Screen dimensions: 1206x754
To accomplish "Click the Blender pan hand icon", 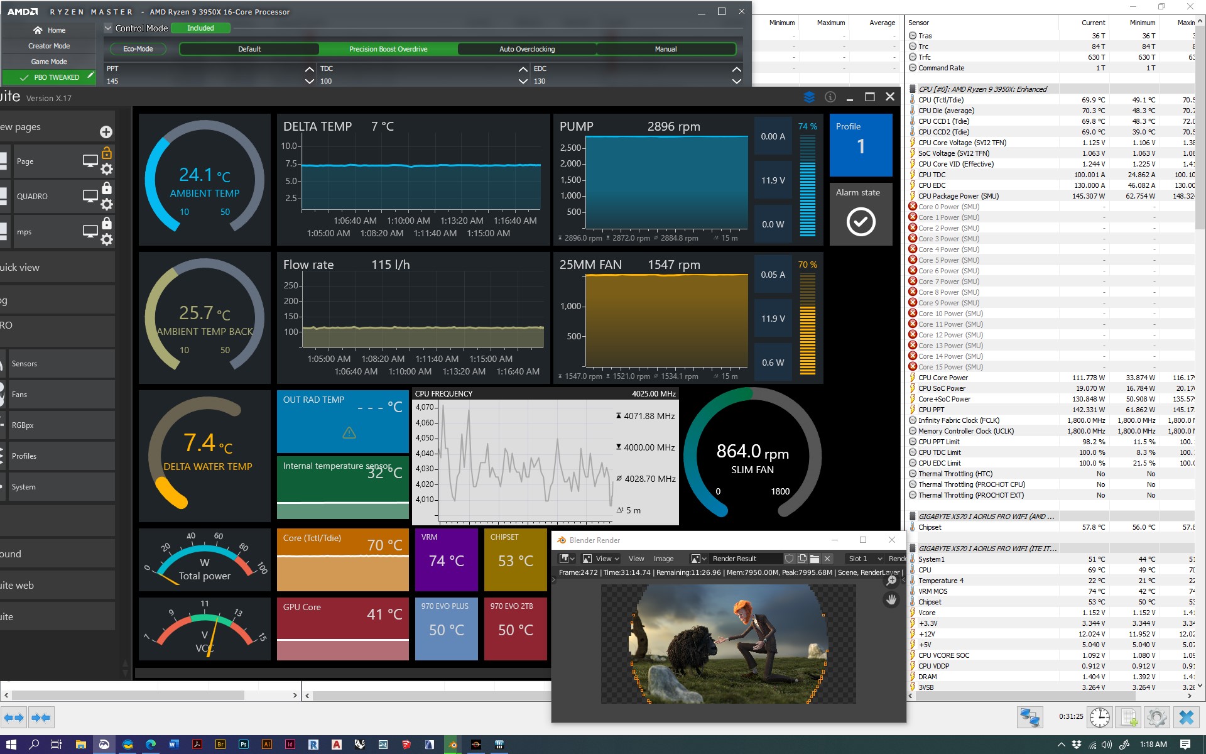I will click(891, 599).
